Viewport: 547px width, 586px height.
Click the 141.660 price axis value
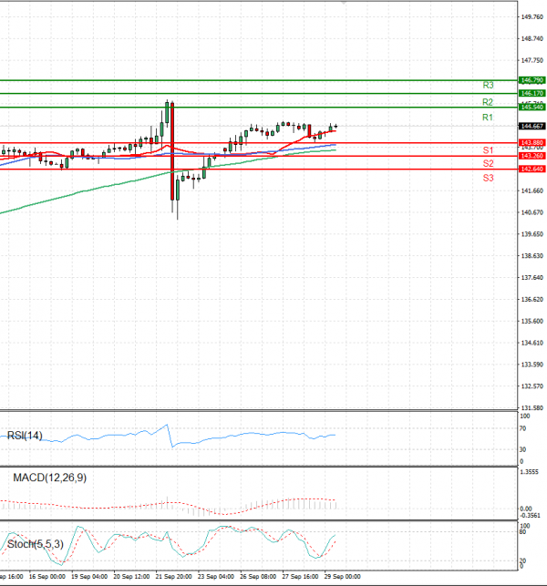[x=532, y=191]
